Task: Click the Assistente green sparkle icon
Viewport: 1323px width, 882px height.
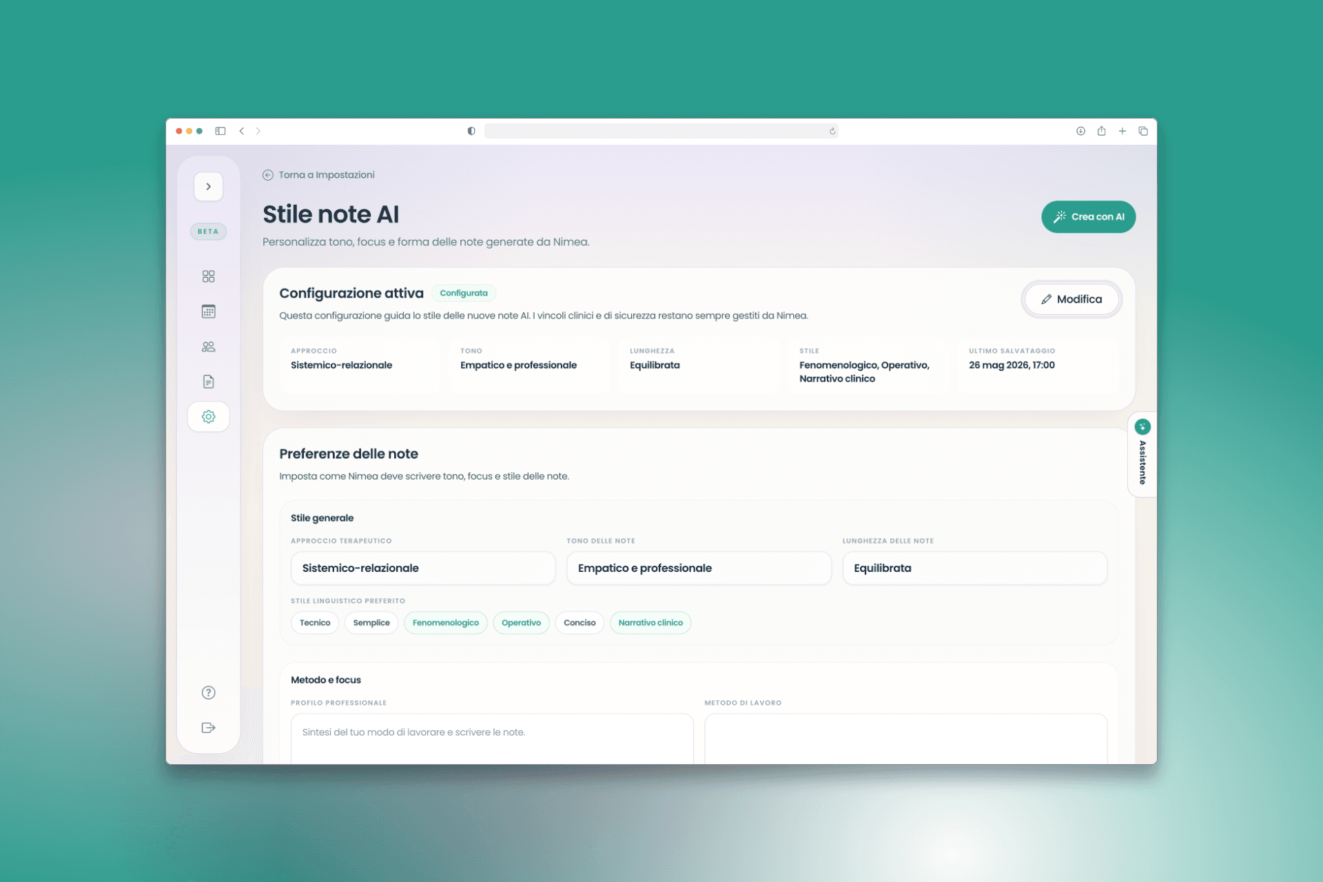Action: (x=1142, y=427)
